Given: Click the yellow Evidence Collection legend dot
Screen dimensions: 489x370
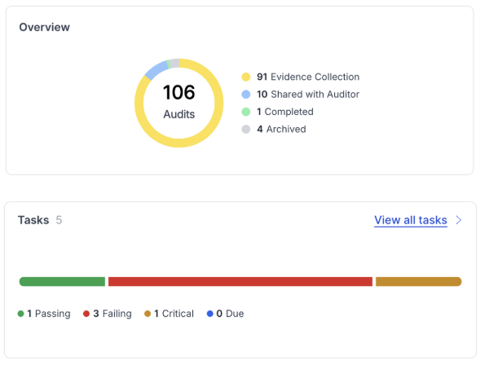Looking at the screenshot, I should pyautogui.click(x=245, y=77).
